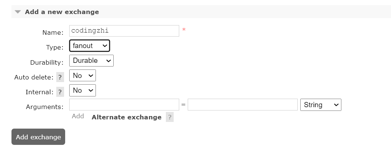Click the Alternate exchange argument link
This screenshot has width=391, height=153.
(127, 117)
